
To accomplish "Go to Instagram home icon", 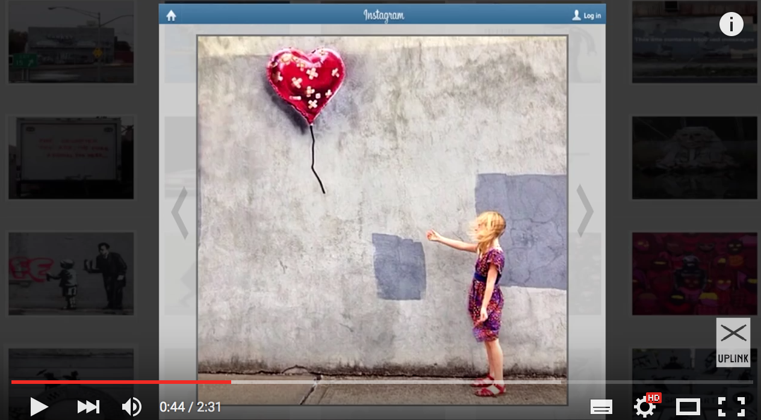I will point(171,16).
